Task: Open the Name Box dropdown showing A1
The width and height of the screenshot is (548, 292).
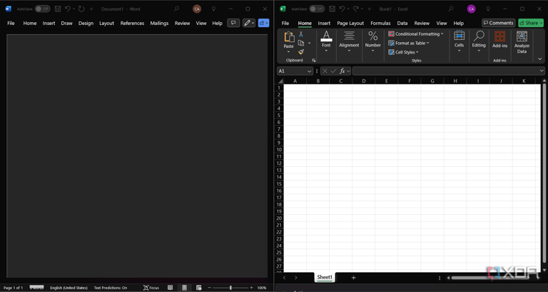Action: click(309, 71)
